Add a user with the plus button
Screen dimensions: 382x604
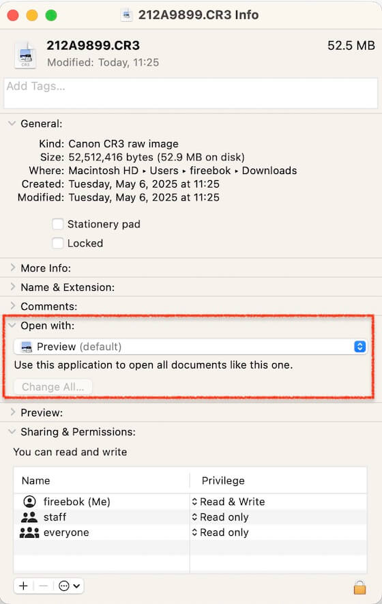click(x=23, y=586)
